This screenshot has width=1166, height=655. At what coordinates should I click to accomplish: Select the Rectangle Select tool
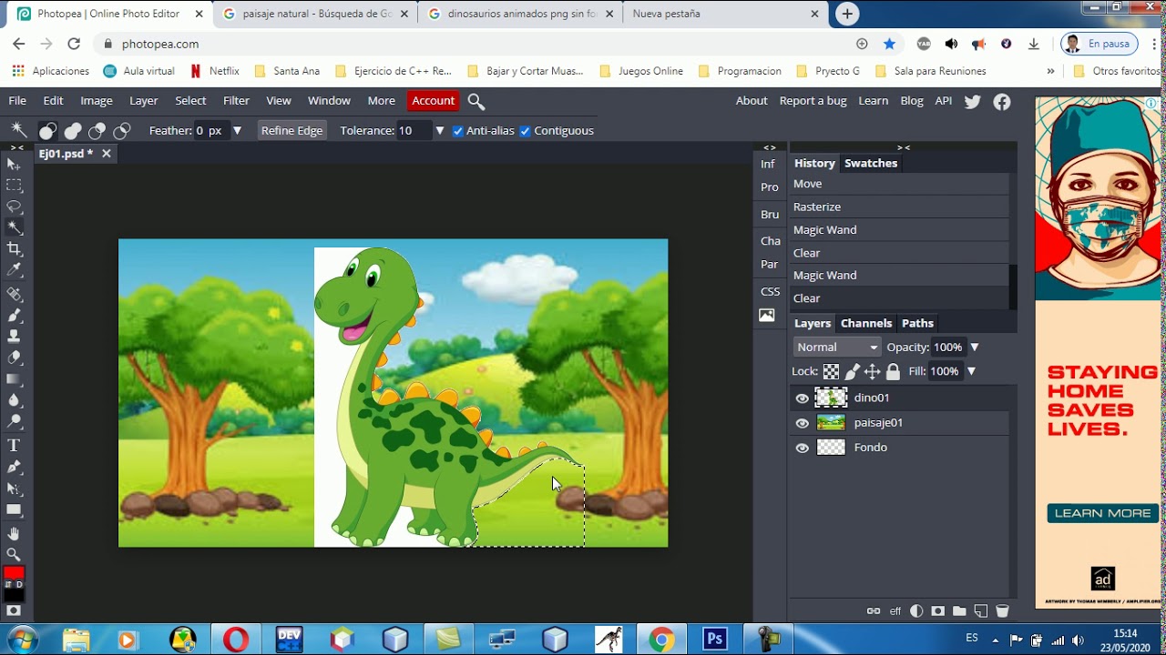[14, 186]
